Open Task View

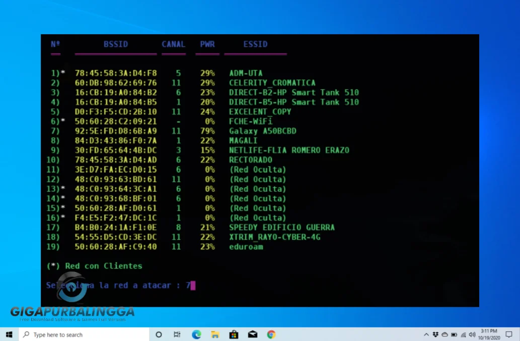click(177, 334)
